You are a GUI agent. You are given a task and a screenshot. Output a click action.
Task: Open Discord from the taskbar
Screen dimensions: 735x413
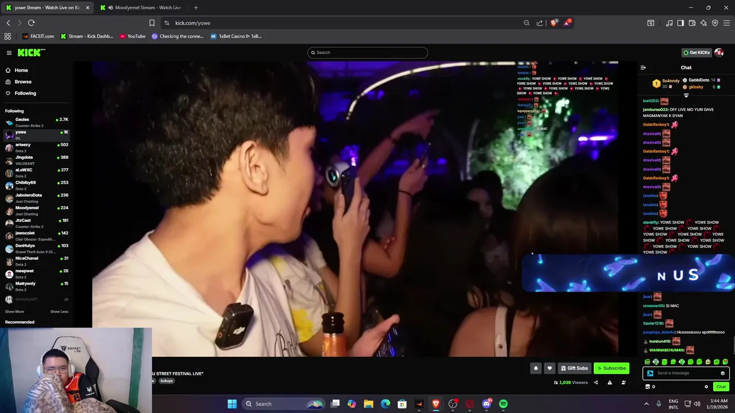487,404
